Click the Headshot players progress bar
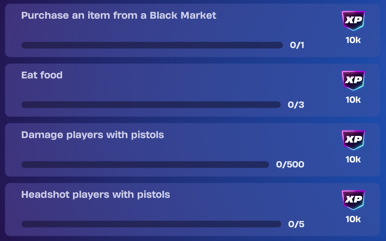Image resolution: width=386 pixels, height=241 pixels. [151, 224]
